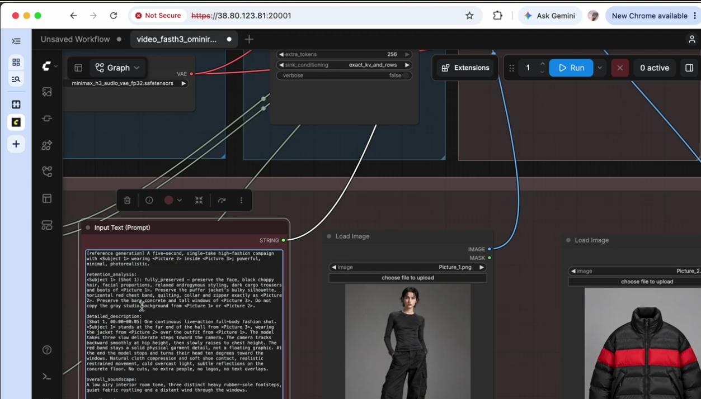Click the woman model image preview
The width and height of the screenshot is (701, 399).
(x=408, y=341)
